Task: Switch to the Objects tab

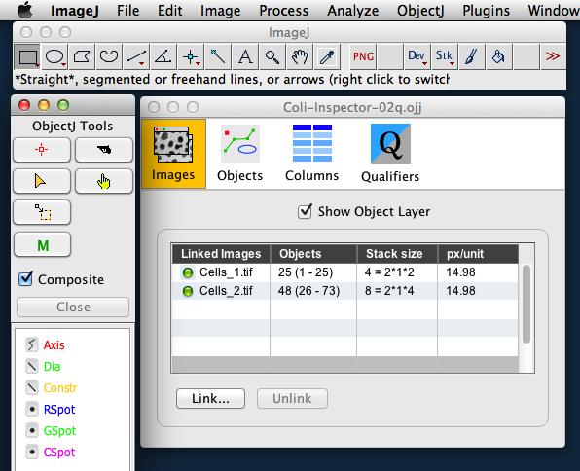Action: click(x=240, y=154)
